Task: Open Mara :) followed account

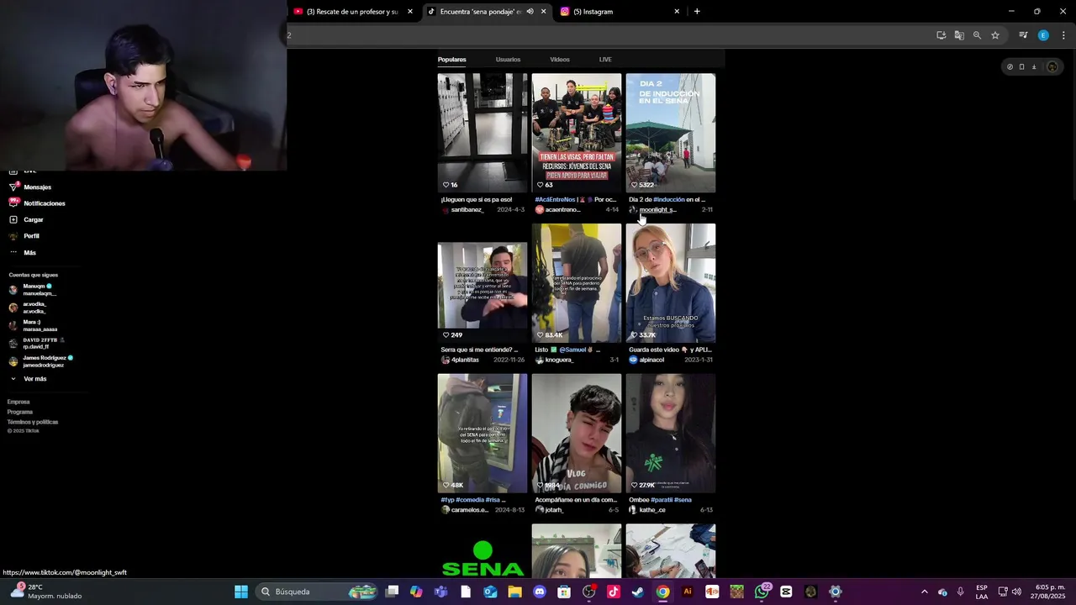Action: point(33,325)
